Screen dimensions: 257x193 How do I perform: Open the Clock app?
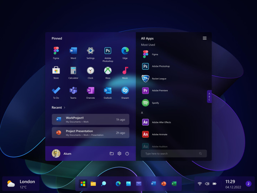pos(90,71)
